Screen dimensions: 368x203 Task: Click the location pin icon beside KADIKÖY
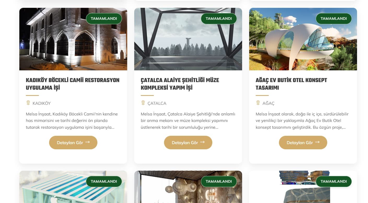point(28,103)
